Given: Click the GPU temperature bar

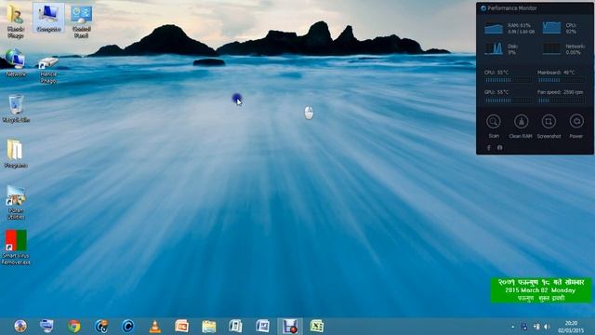Looking at the screenshot, I should click(508, 100).
